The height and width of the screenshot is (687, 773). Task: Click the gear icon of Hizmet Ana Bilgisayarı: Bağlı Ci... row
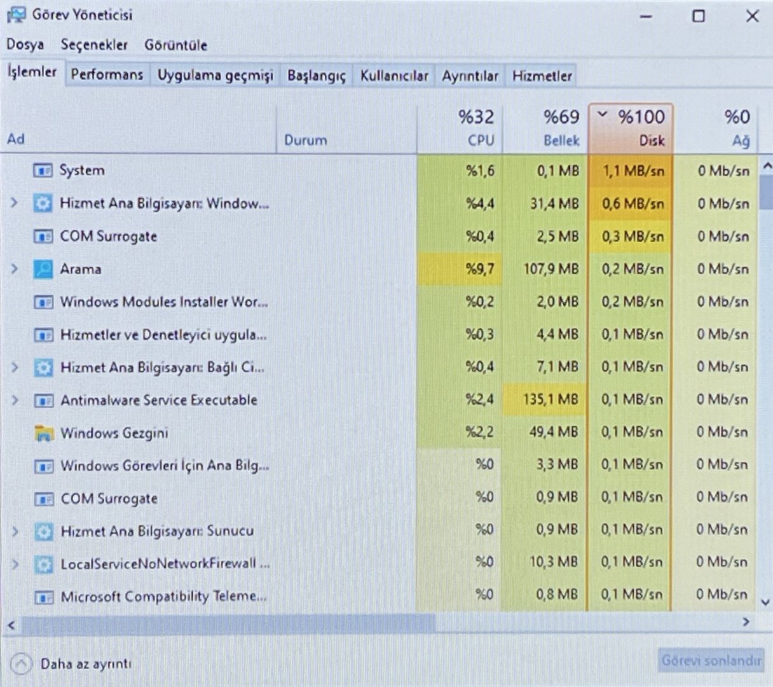point(43,368)
